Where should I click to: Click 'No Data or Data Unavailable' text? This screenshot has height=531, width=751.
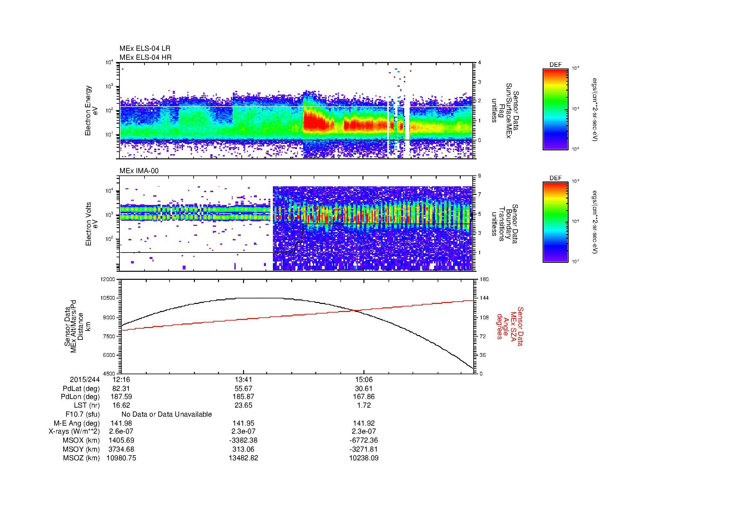coord(167,414)
